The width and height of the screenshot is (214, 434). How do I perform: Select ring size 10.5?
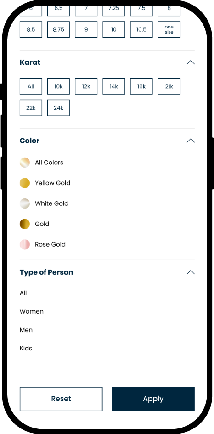[141, 29]
